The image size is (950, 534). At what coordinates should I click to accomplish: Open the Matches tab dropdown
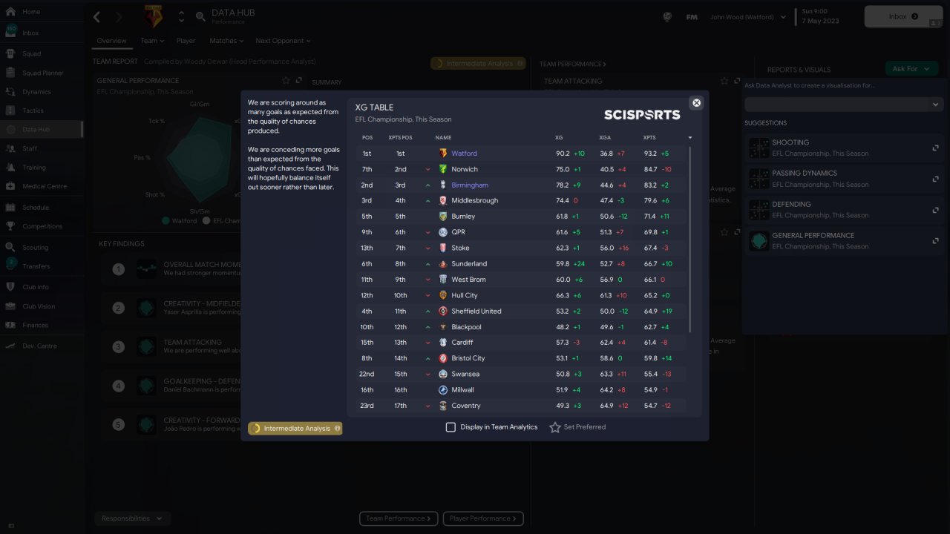(226, 41)
